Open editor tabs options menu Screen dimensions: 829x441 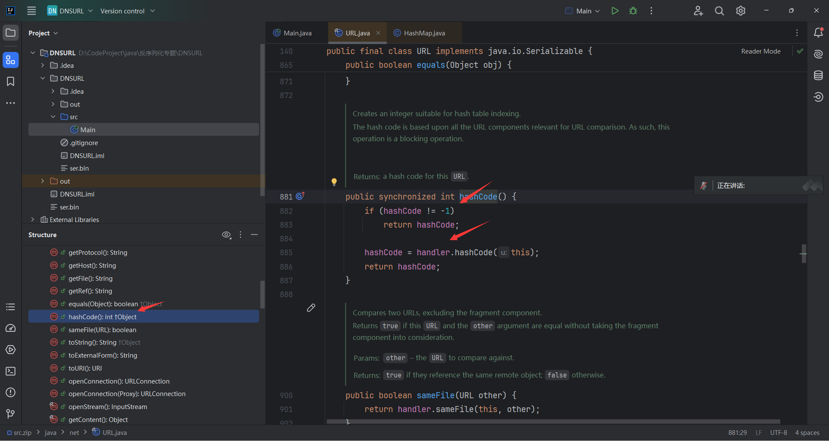point(797,33)
